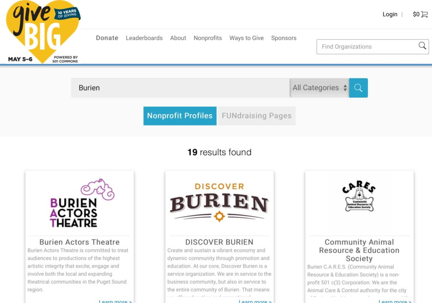Open the All Categories dropdown
This screenshot has width=432, height=303.
click(319, 88)
